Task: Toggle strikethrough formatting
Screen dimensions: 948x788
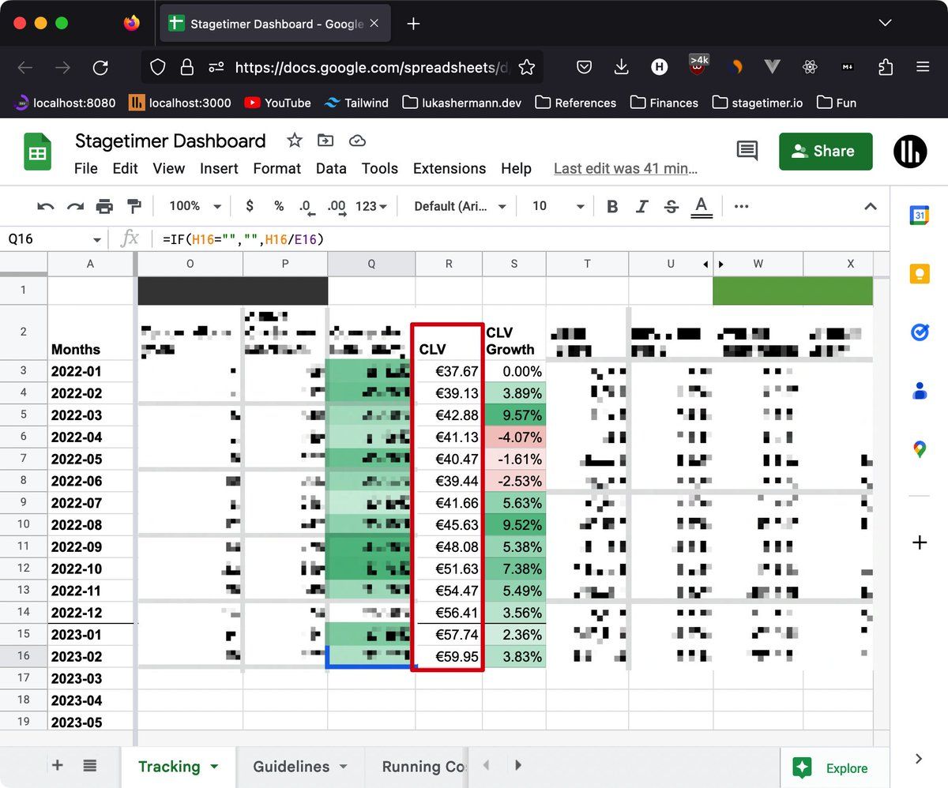Action: pyautogui.click(x=671, y=207)
